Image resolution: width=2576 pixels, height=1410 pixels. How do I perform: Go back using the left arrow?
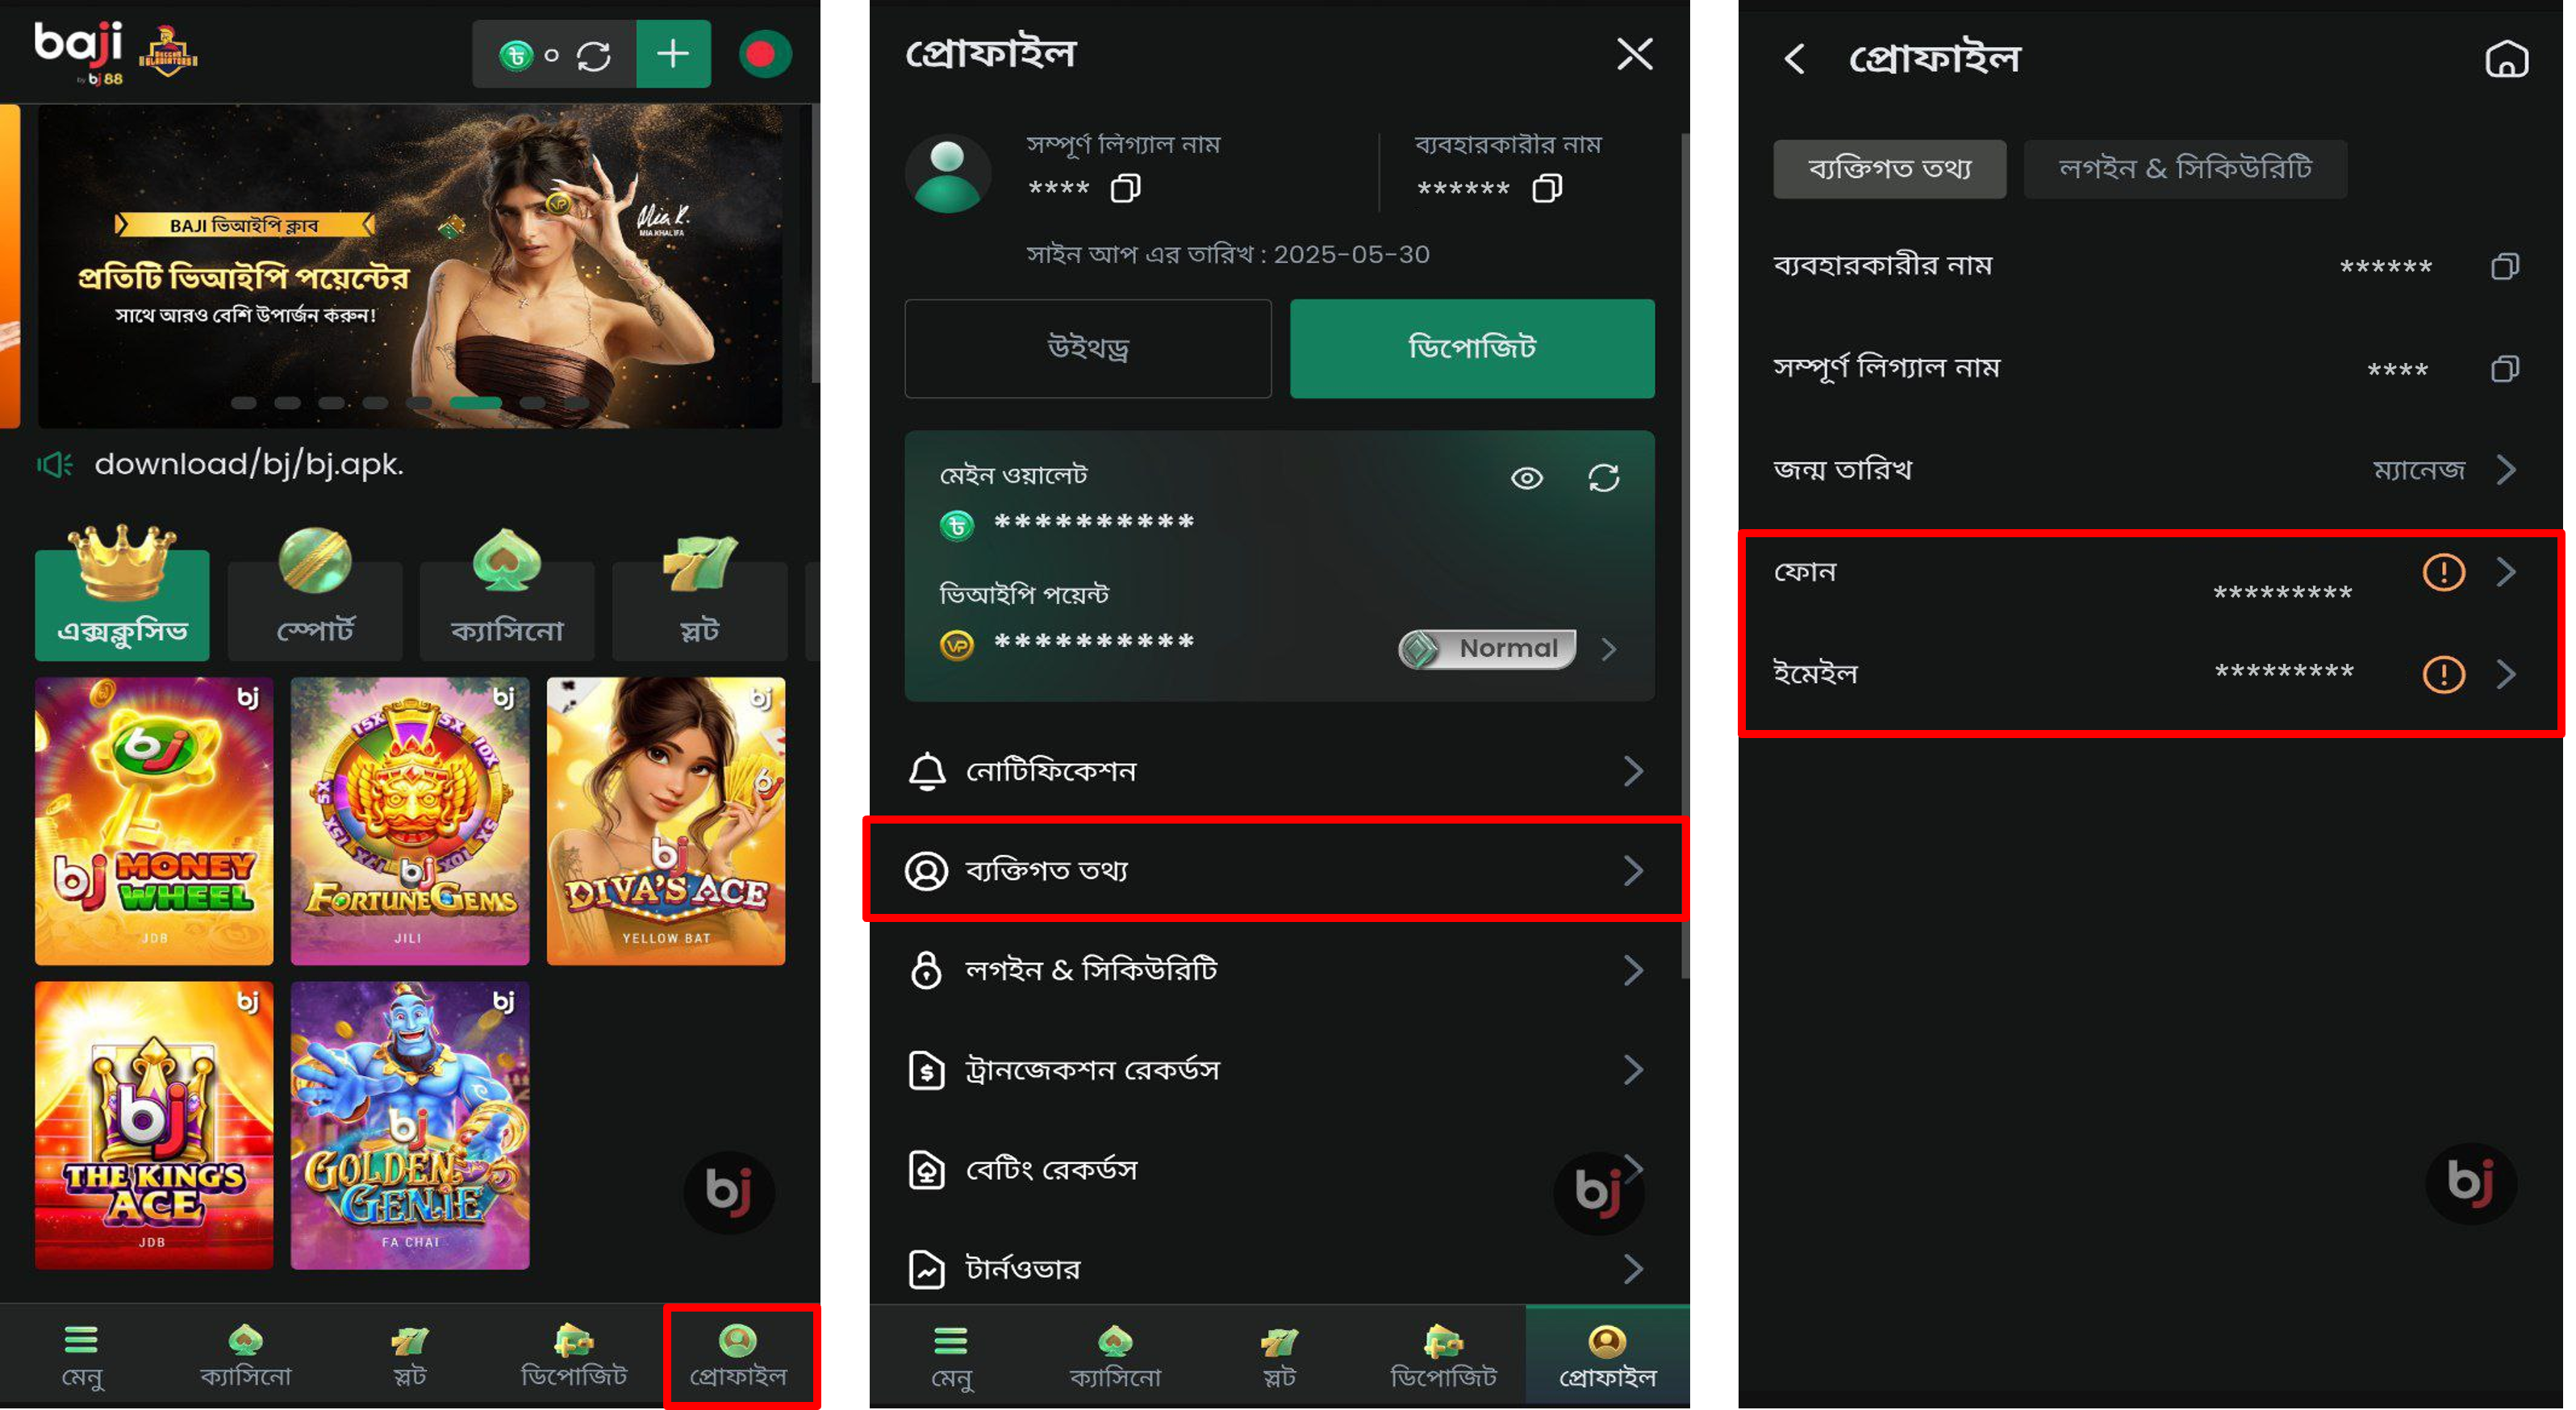(1795, 59)
